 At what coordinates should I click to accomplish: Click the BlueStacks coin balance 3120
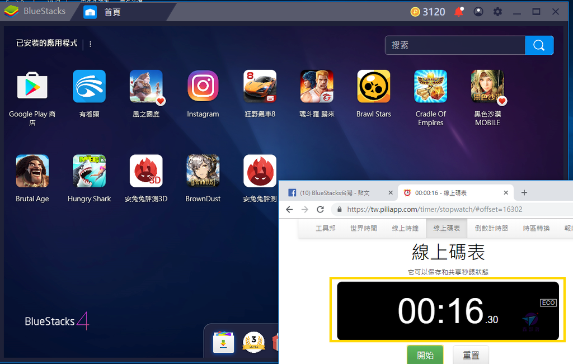point(428,12)
